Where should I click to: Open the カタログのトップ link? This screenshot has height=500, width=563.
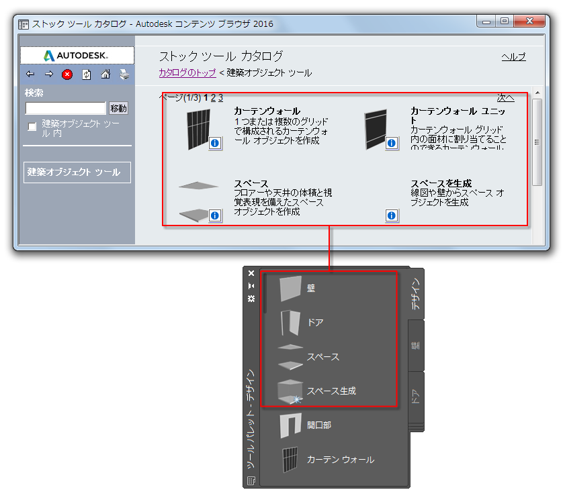[x=187, y=72]
